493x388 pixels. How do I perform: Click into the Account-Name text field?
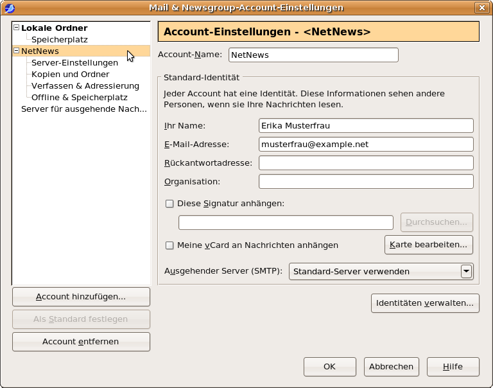[313, 55]
